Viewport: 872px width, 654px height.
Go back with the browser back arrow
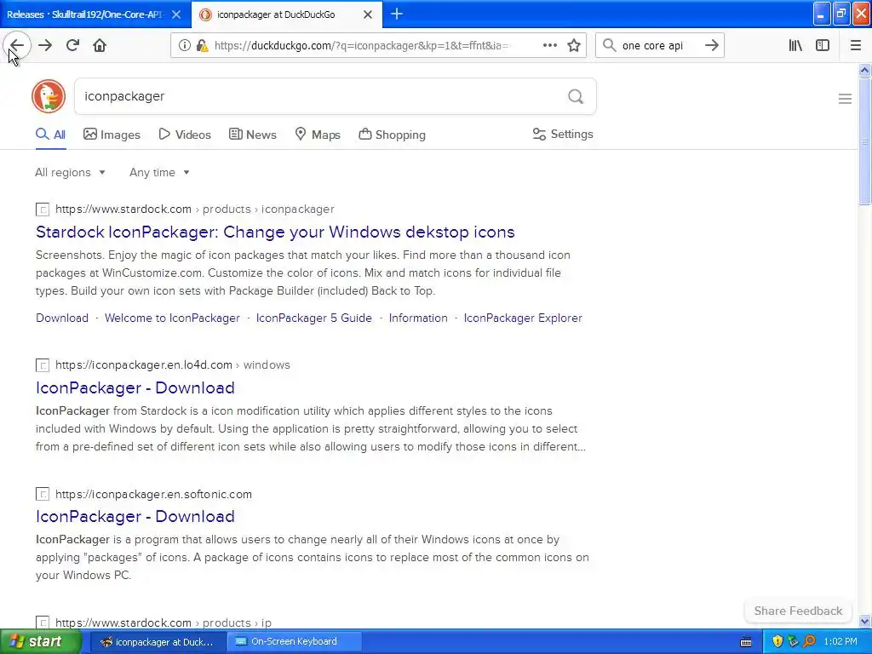17,46
